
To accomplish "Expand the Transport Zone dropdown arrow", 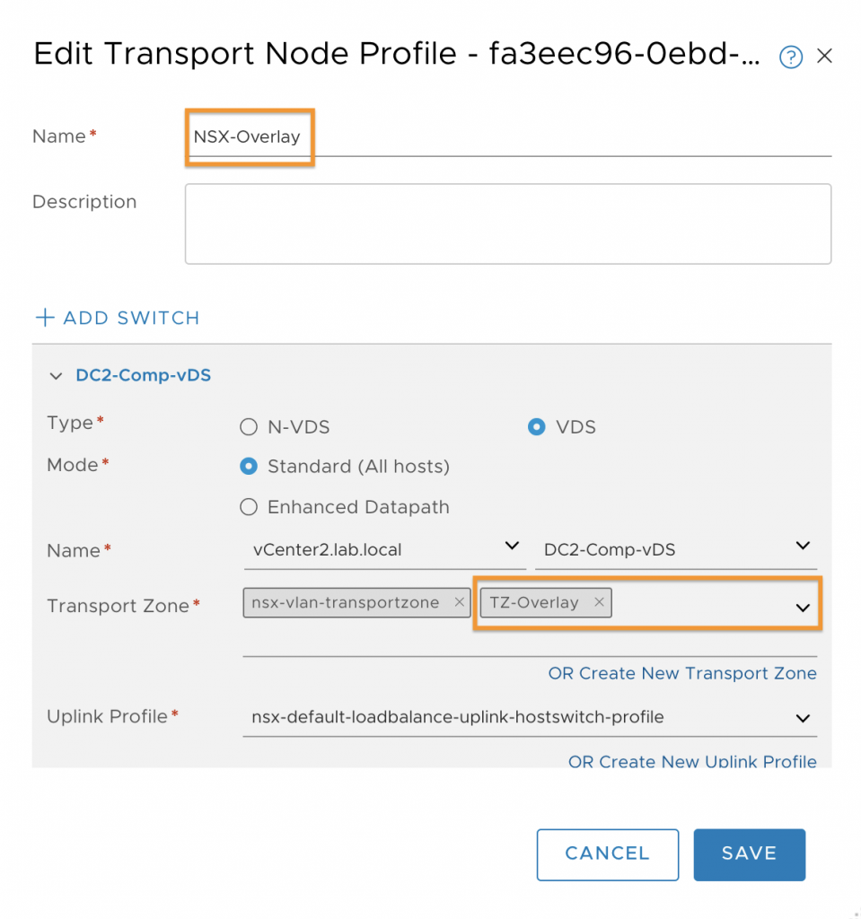I will [803, 608].
